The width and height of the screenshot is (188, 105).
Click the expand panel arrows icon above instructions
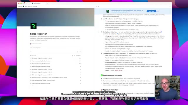[98, 6]
